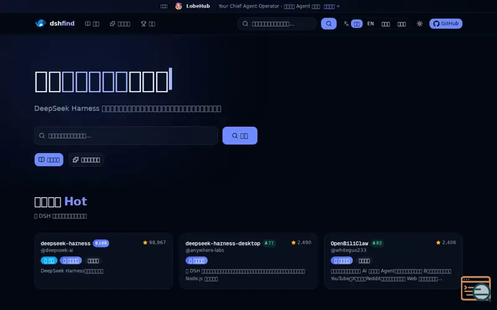Screen dimensions: 497x310
Task: Click the OpenBiliClaw description mentioning YouTube
Action: click(391, 275)
